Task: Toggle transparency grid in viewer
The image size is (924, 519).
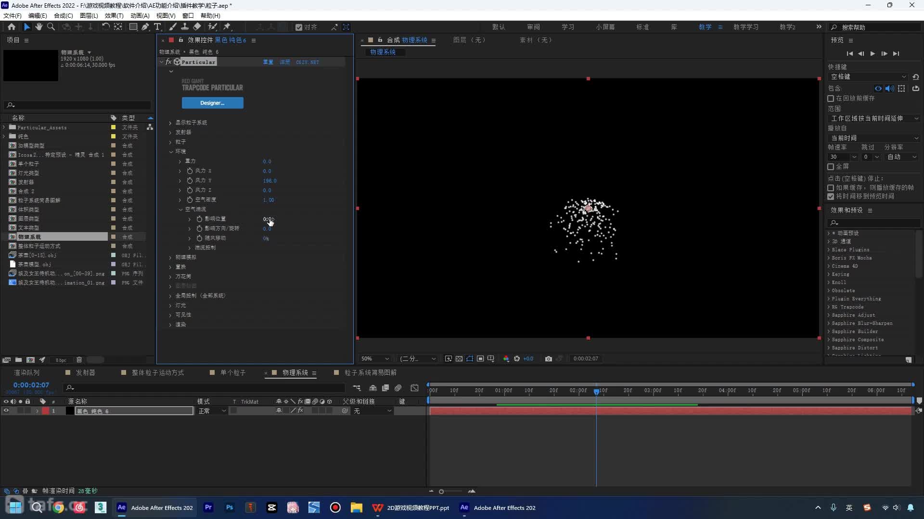Action: [459, 359]
